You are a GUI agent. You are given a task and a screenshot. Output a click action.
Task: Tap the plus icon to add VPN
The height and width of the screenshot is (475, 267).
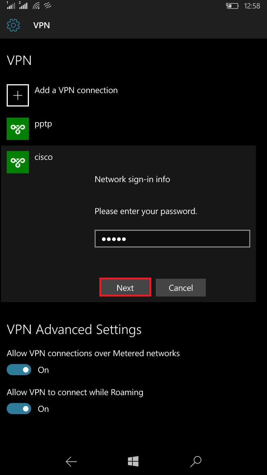tap(18, 95)
